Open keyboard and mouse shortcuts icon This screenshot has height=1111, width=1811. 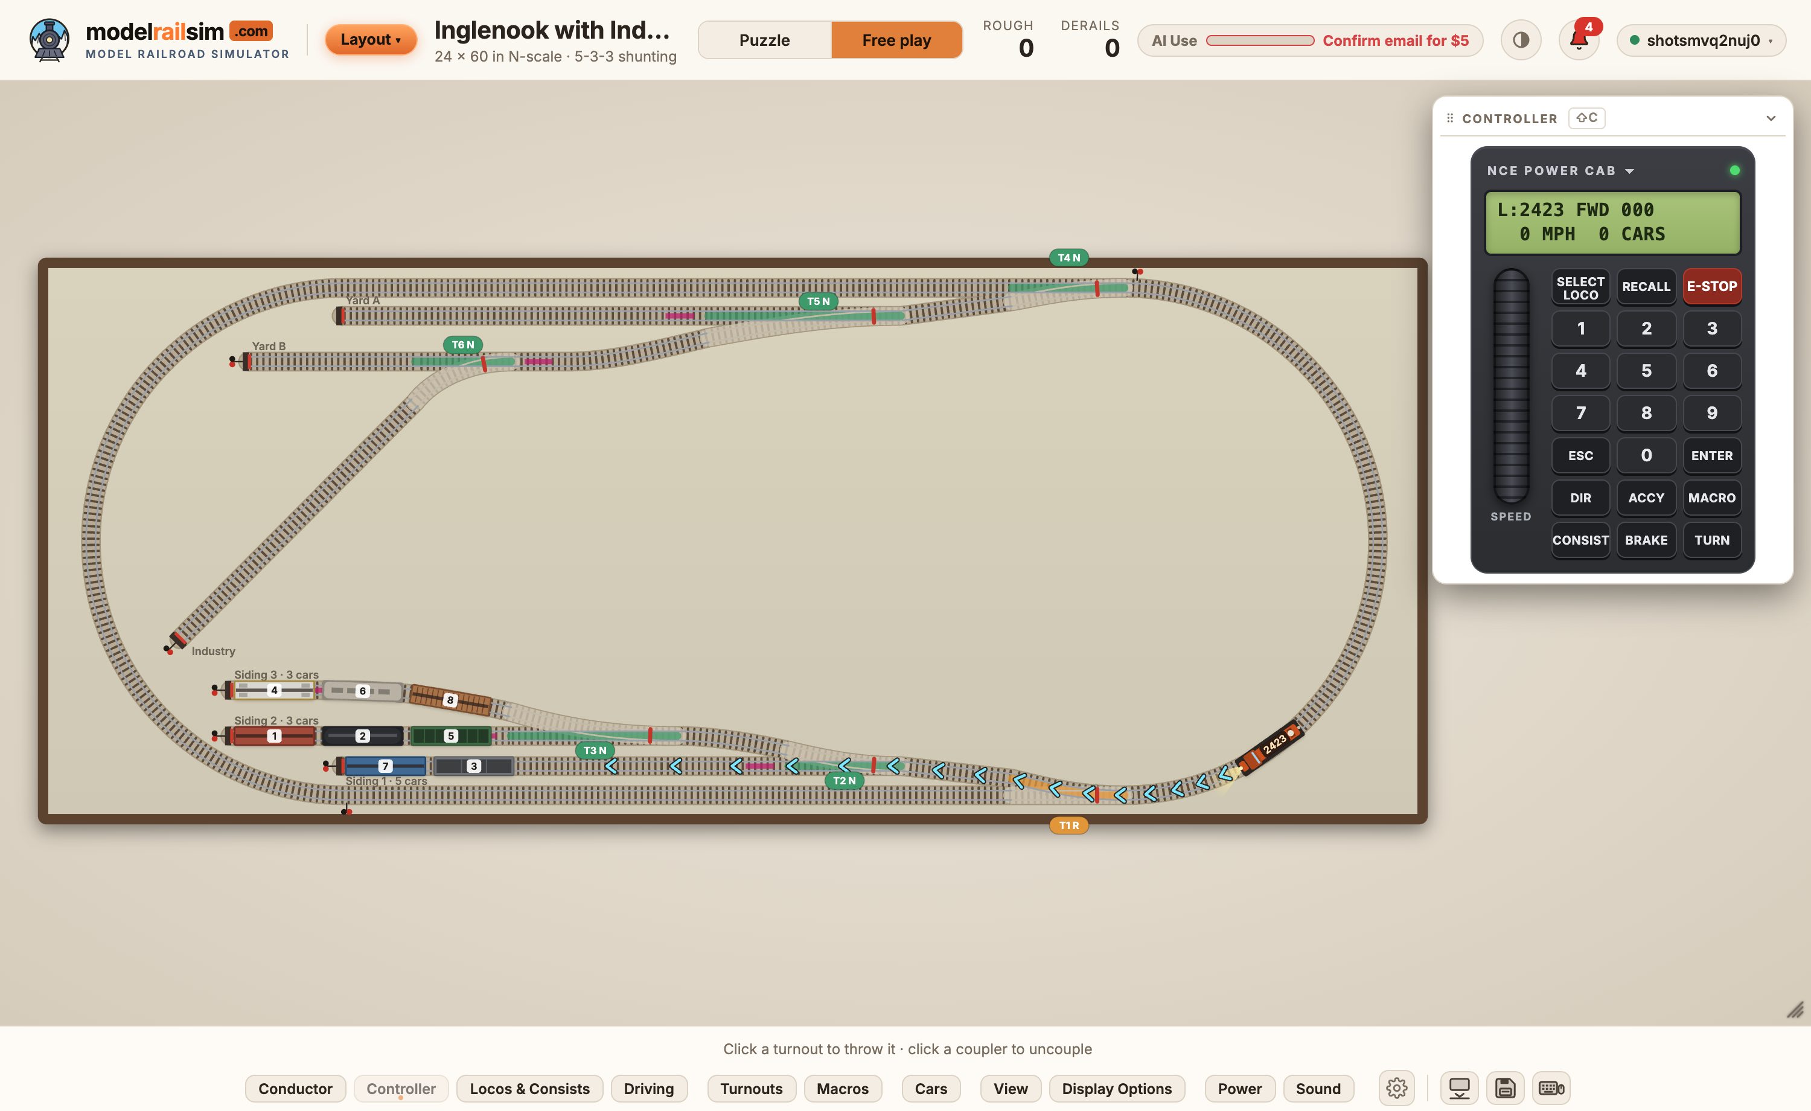point(1551,1088)
